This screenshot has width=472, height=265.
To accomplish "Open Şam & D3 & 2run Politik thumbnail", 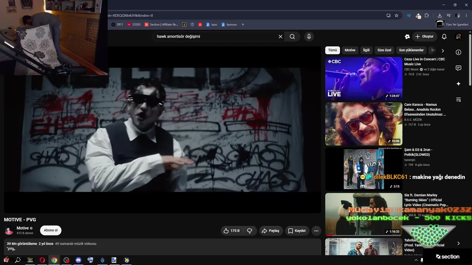I will coord(364,169).
